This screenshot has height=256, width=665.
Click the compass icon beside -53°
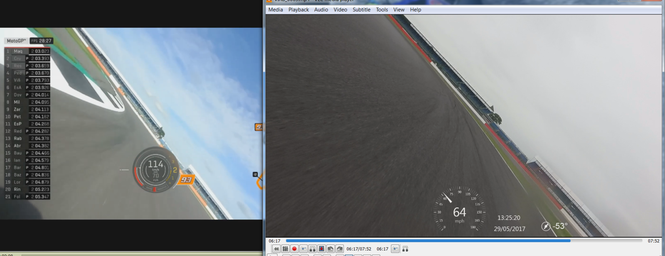click(x=546, y=226)
